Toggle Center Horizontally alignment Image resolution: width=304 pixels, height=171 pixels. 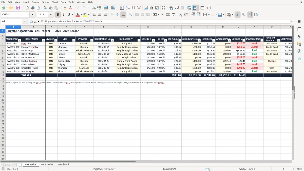click(x=100, y=15)
